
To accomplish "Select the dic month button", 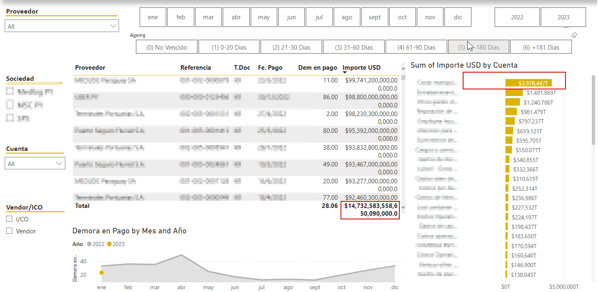I will point(458,17).
